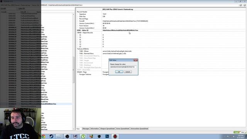
Task: Open the Ammunition Spreadsheet tab
Action: click(x=139, y=129)
